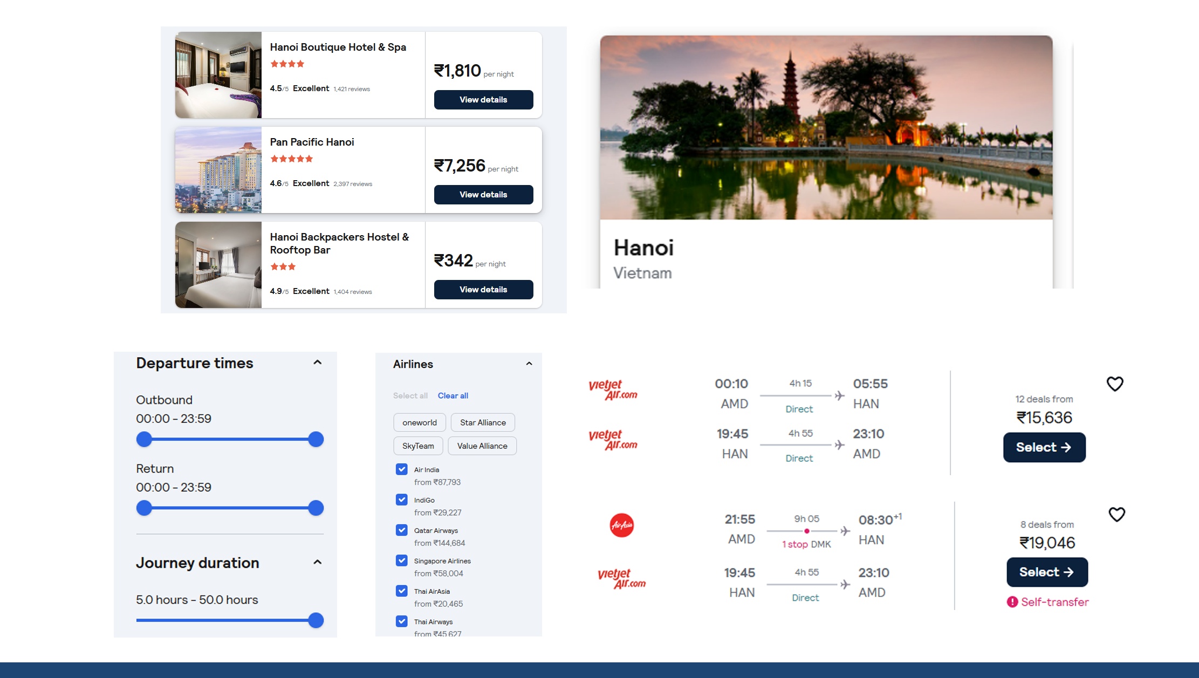Collapse the Airlines filter panel

529,364
